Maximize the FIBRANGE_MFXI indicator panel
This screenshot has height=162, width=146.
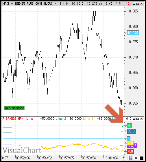click(x=138, y=119)
